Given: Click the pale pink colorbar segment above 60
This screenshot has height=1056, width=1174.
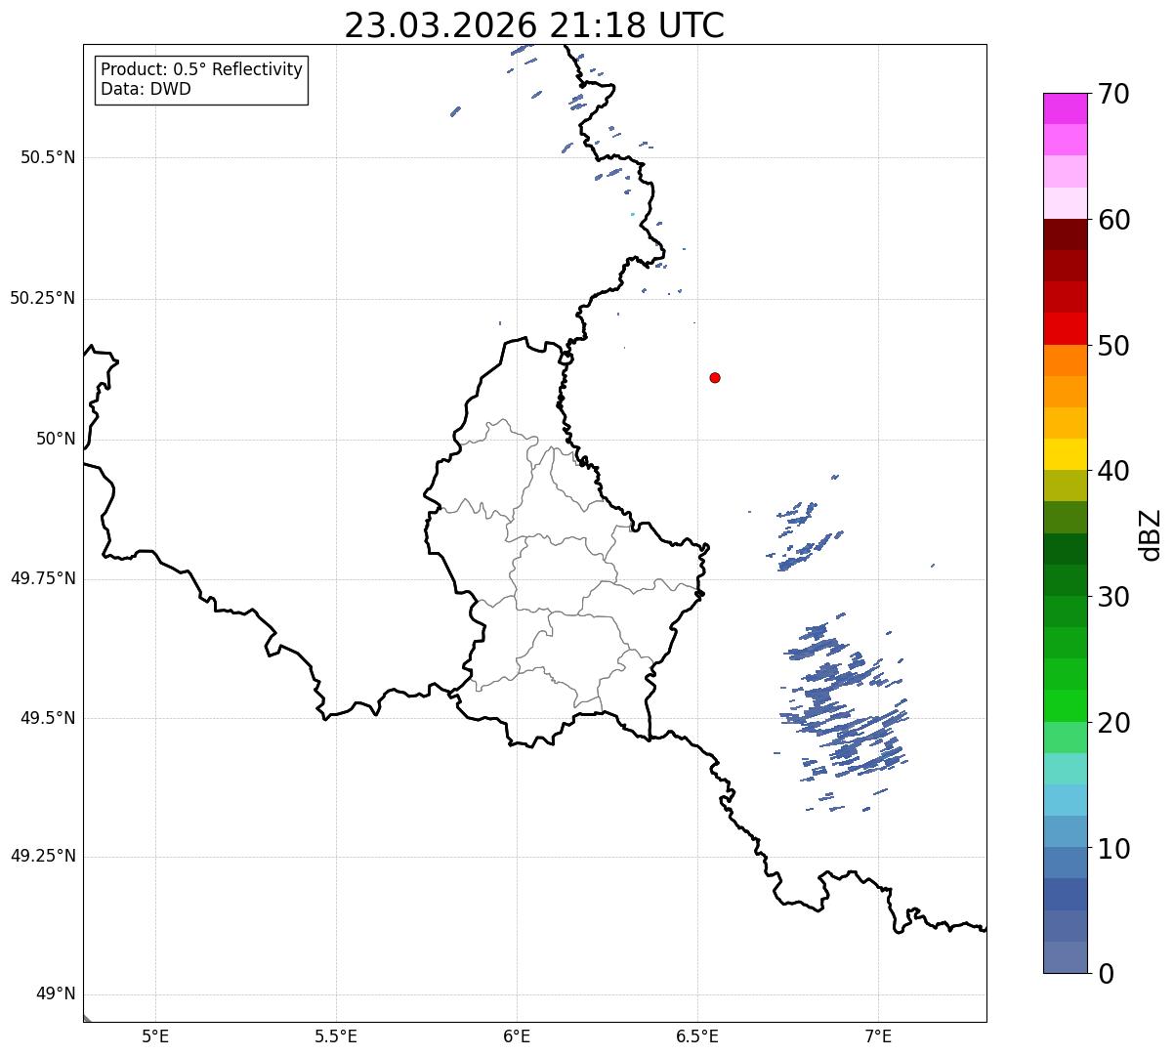Looking at the screenshot, I should (1065, 203).
